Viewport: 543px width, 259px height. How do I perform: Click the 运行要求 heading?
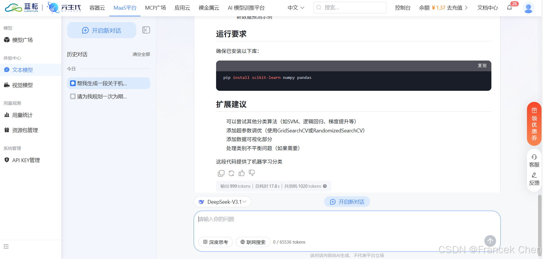coord(231,34)
